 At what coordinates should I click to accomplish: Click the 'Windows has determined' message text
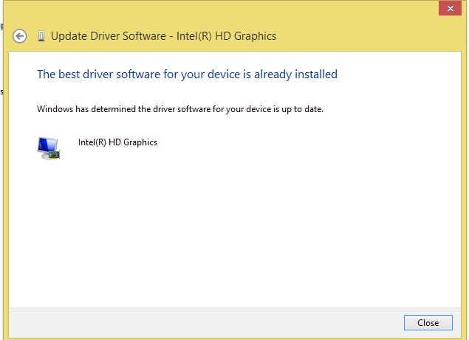pyautogui.click(x=180, y=109)
